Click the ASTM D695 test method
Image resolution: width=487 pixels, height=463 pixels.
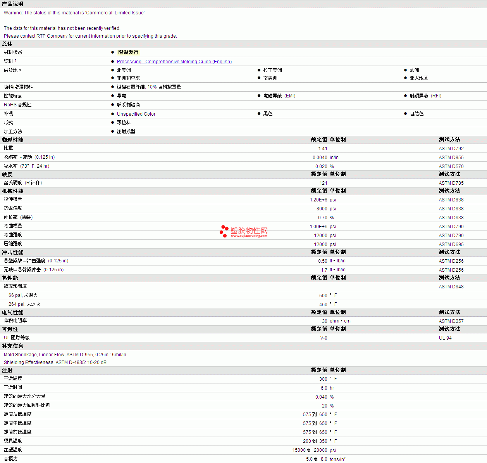tap(451, 245)
